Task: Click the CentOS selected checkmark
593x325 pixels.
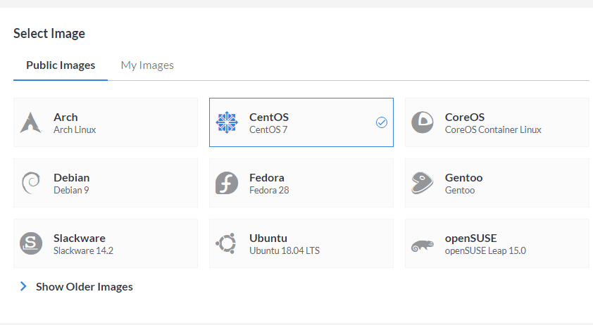Action: [x=382, y=122]
